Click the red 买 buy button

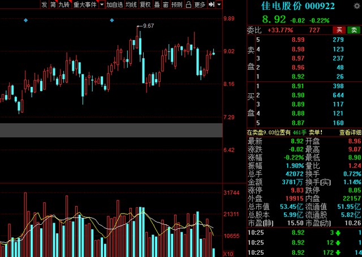click(x=339, y=30)
